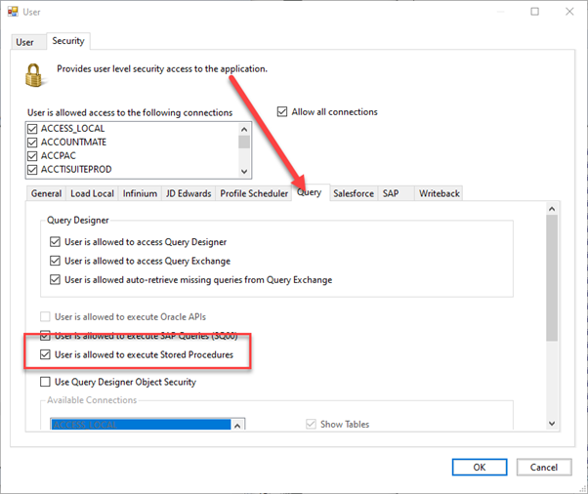
Task: Toggle the ACCPAC connection checkbox
Action: 32,155
